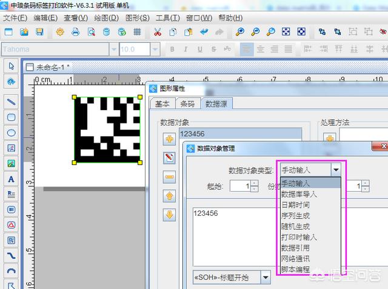
Task: Open the data object type dropdown arrow
Action: tap(336, 170)
